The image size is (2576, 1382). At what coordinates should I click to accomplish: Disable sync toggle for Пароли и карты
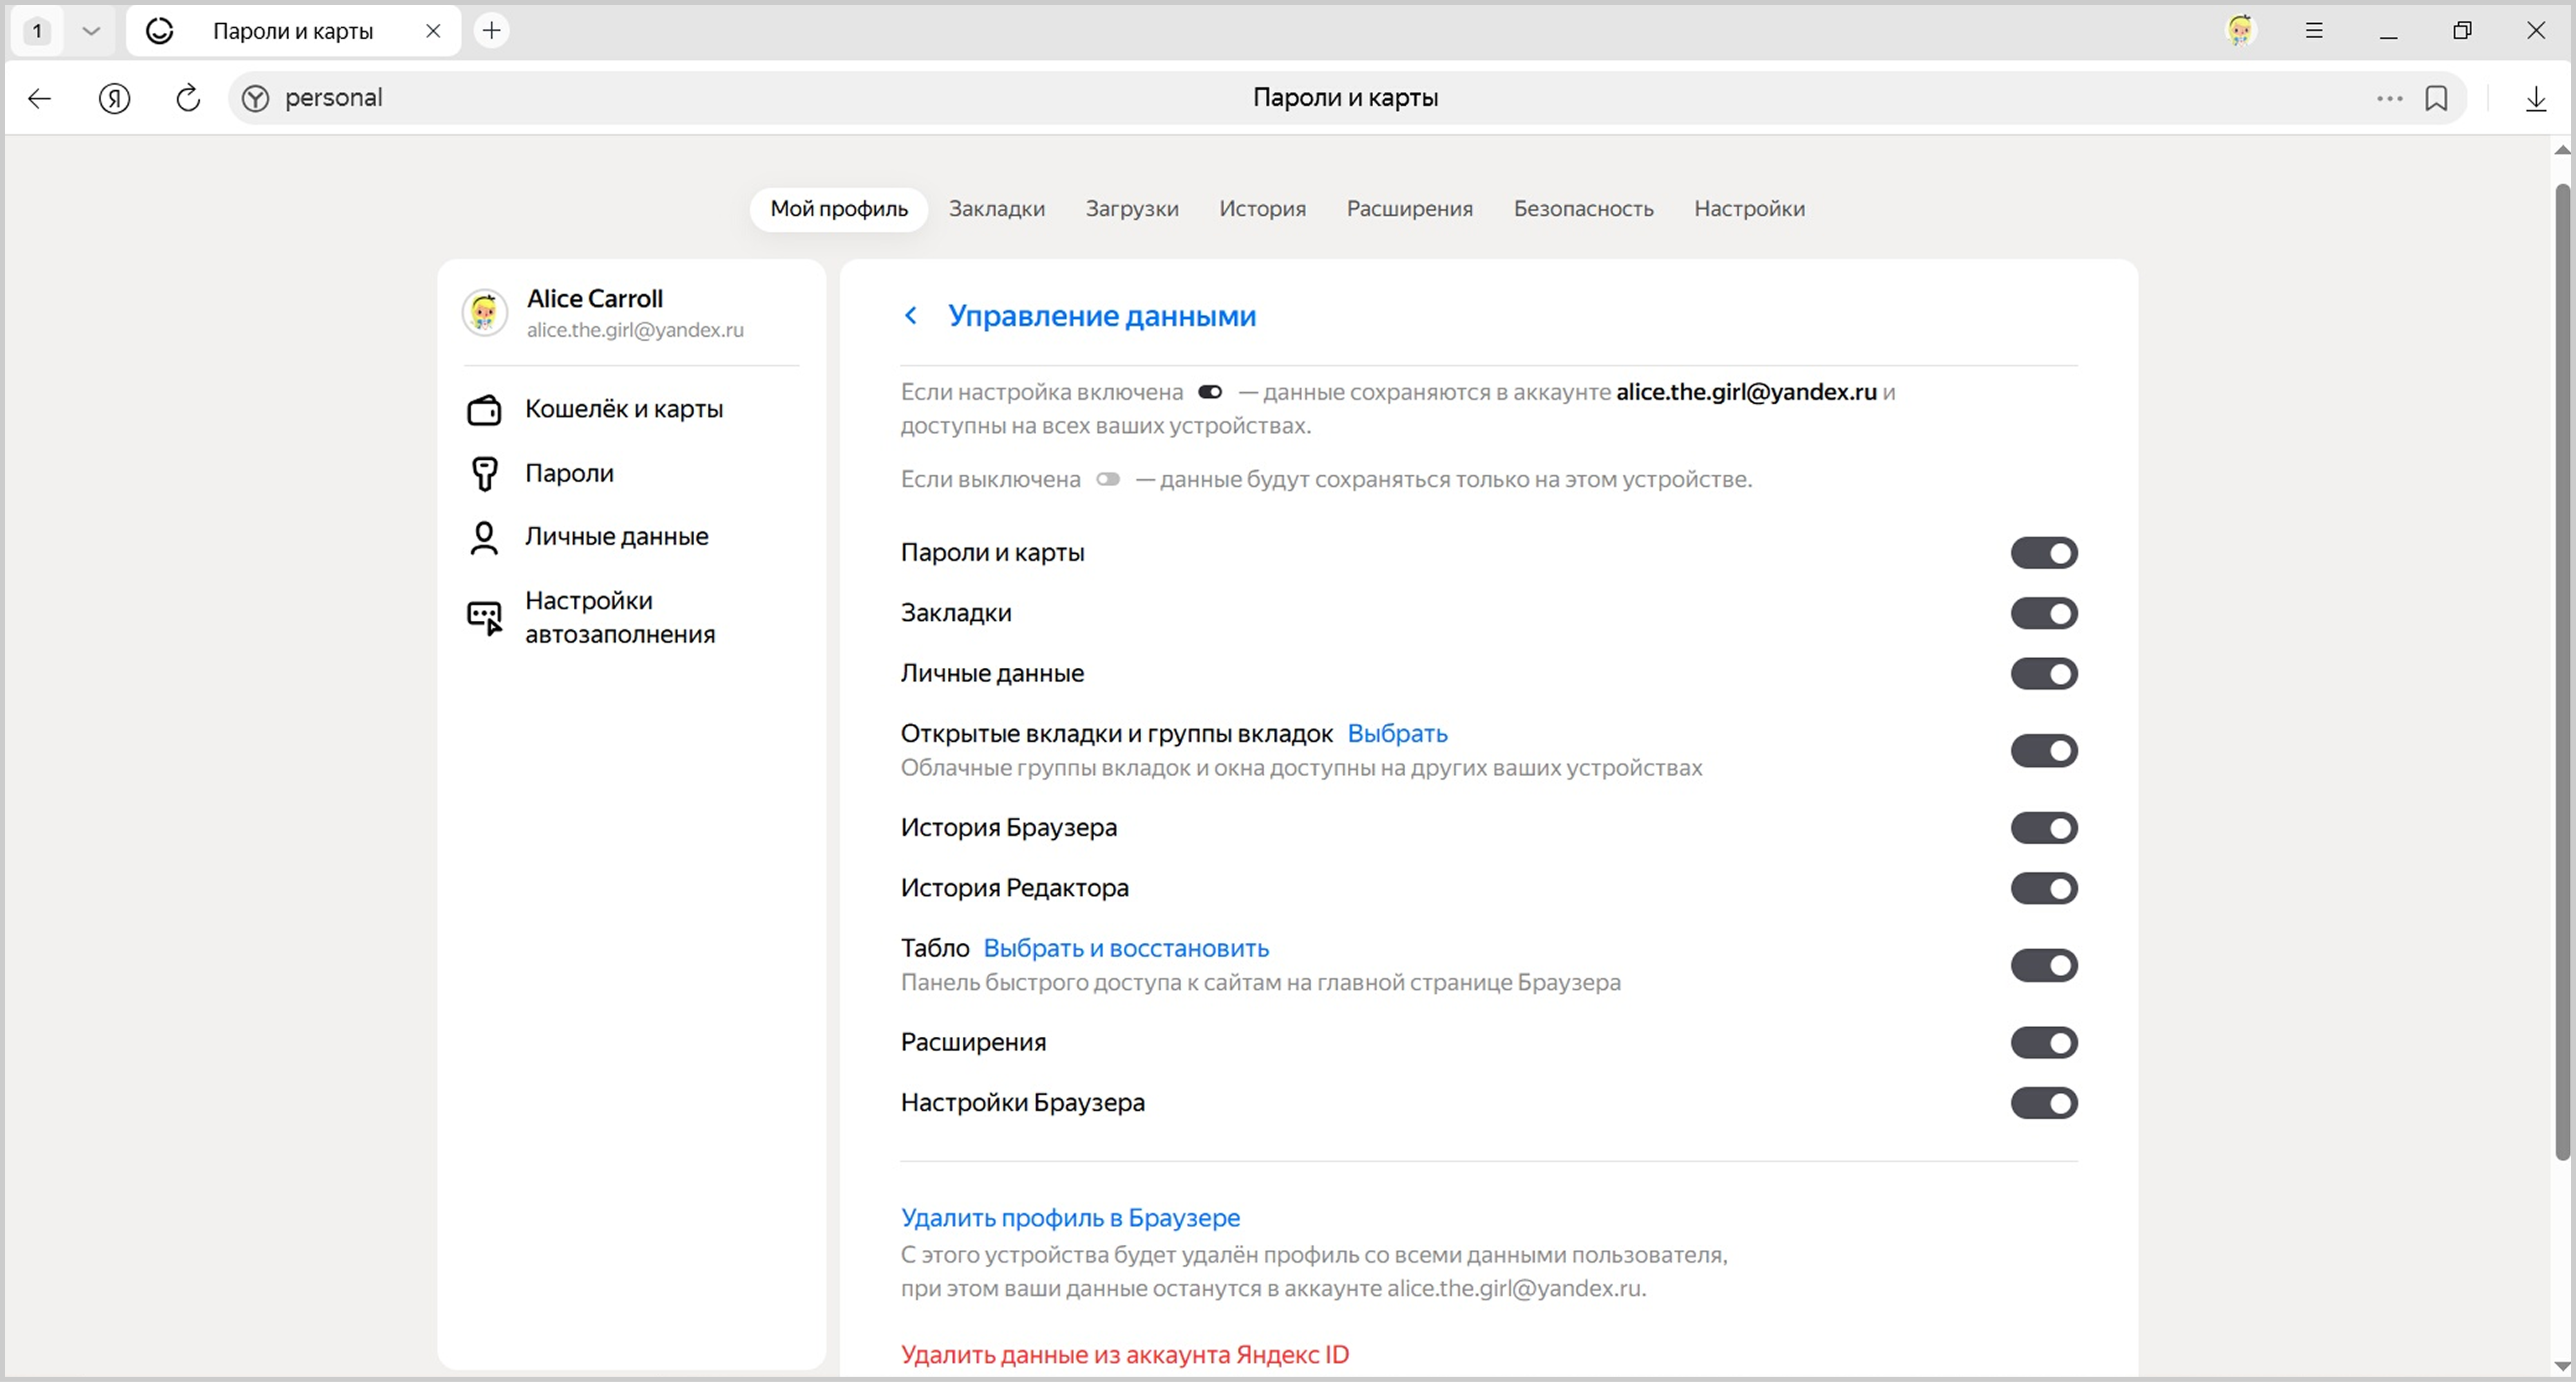click(2043, 553)
